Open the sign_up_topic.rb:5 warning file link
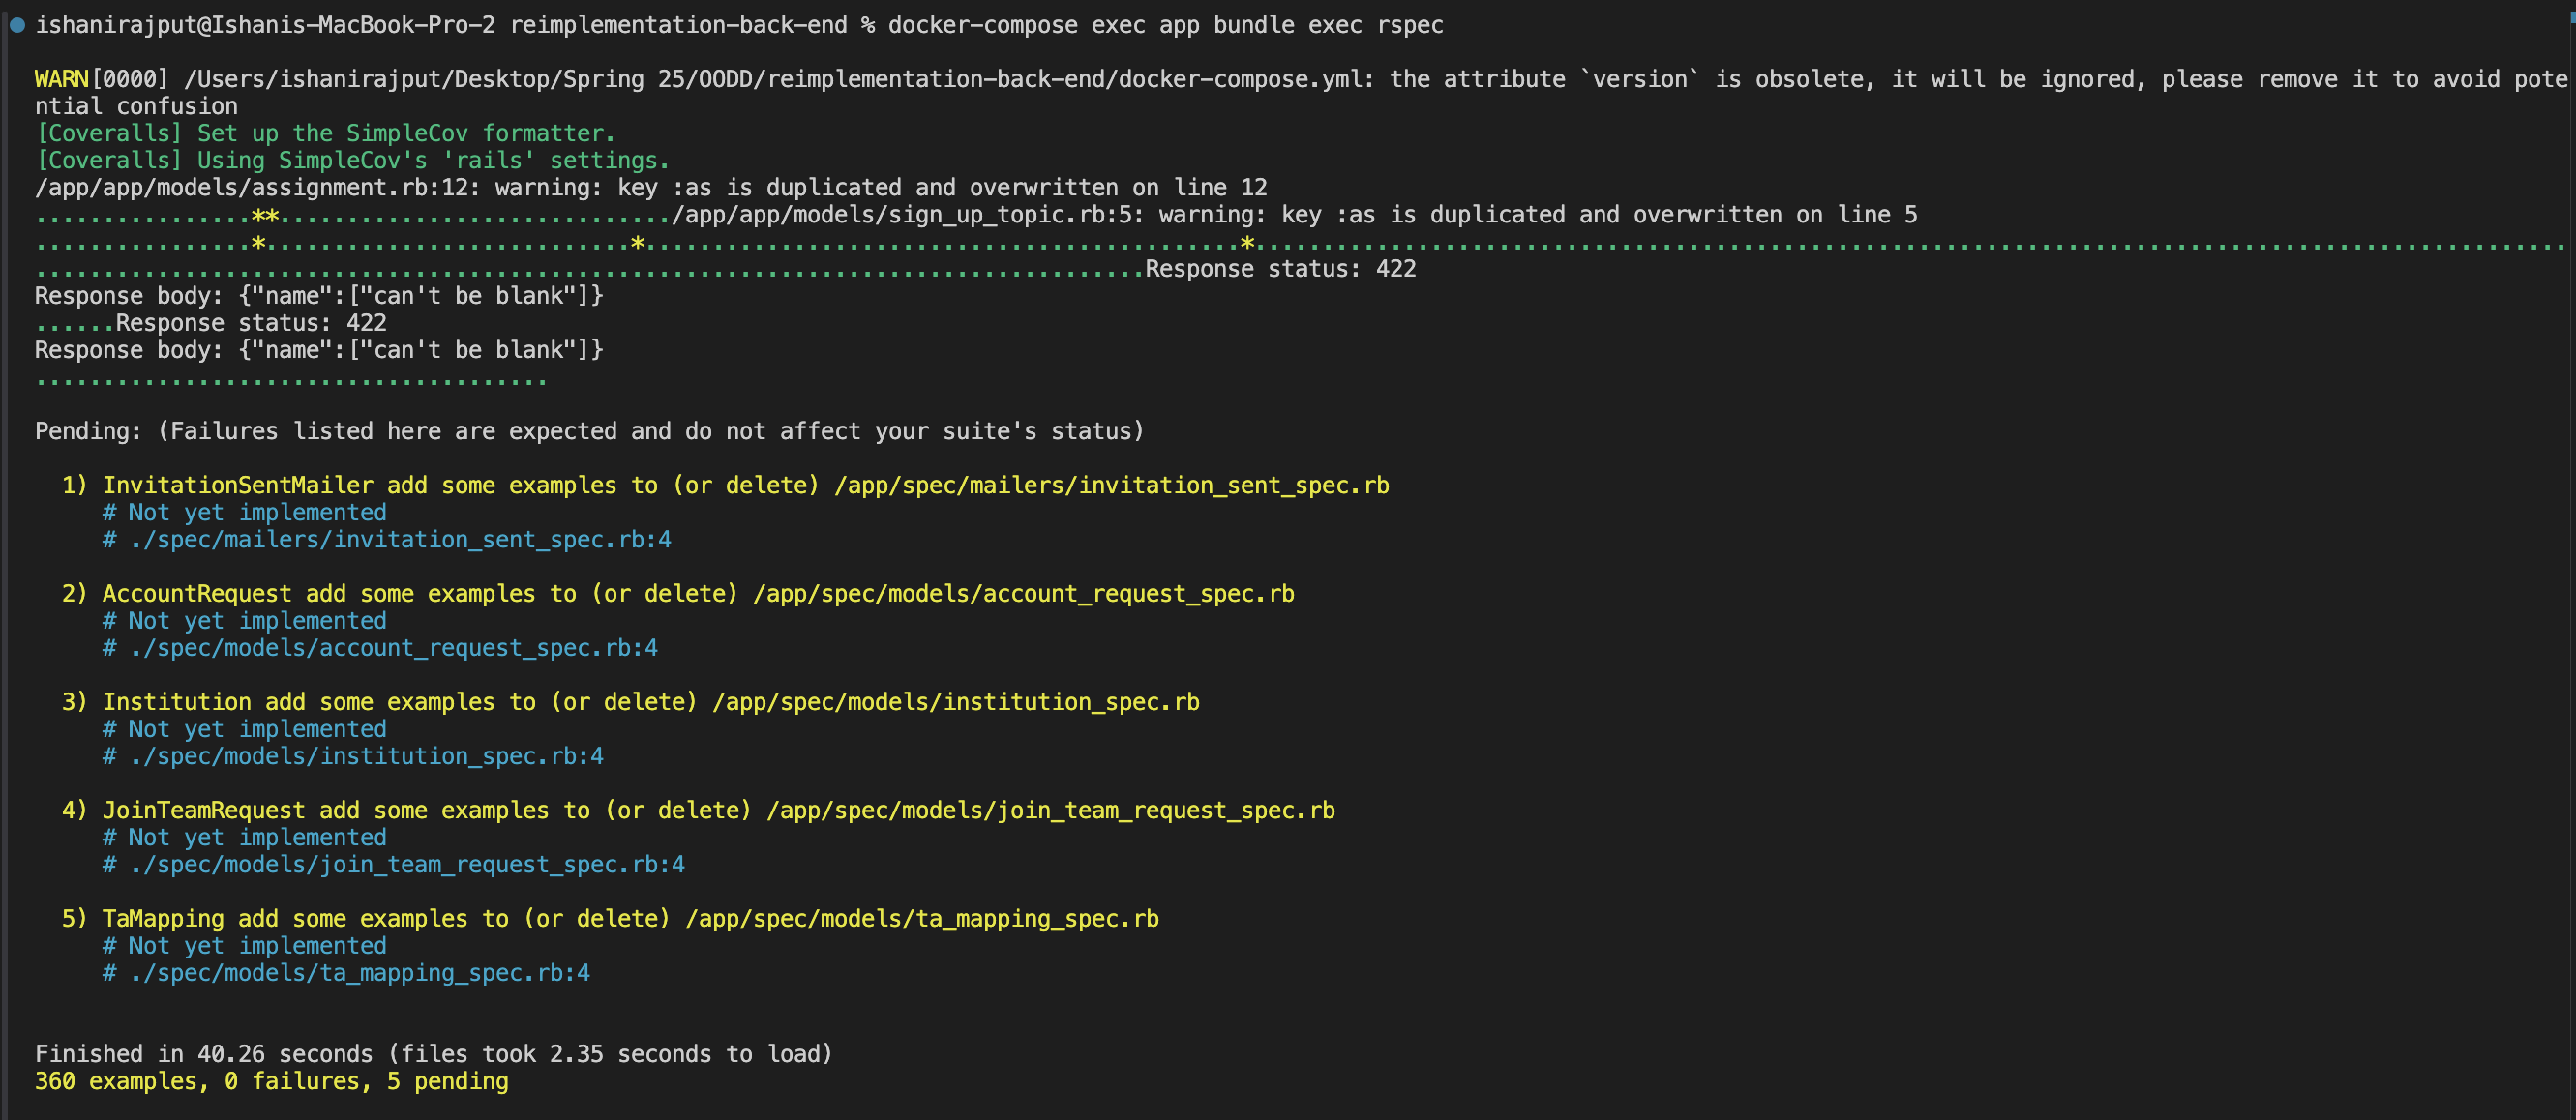Viewport: 2576px width, 1120px height. 908,215
